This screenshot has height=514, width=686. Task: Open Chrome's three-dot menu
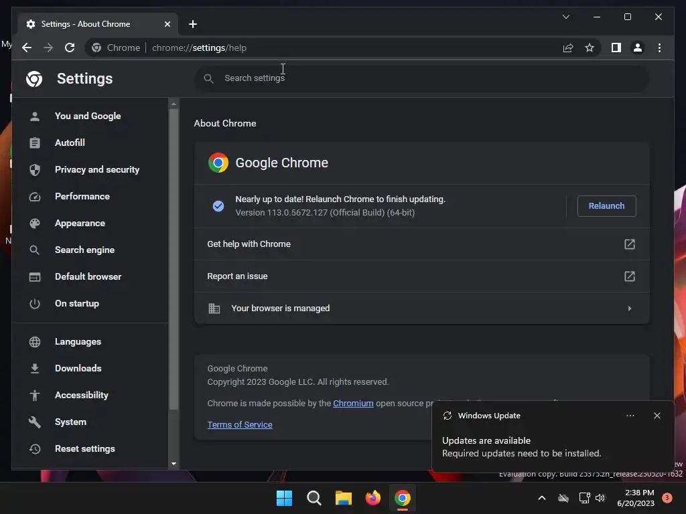659,48
